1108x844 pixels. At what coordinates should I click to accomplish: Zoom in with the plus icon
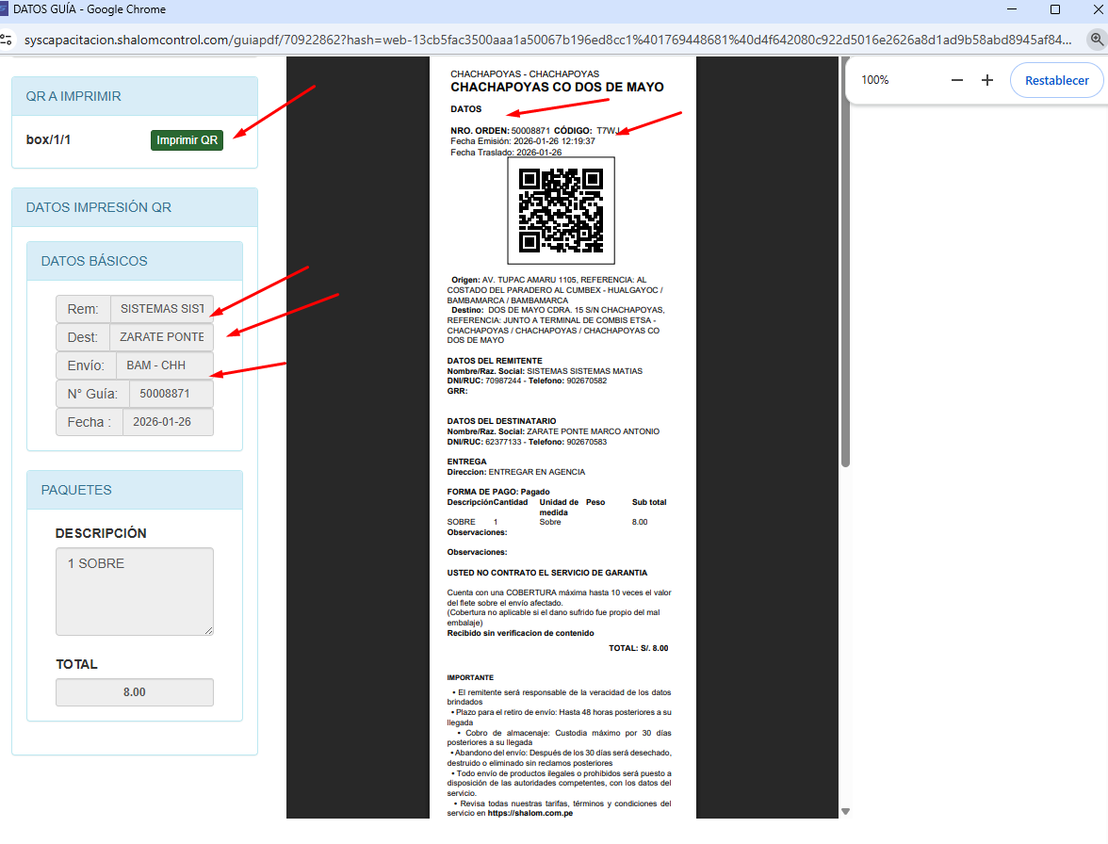click(987, 80)
